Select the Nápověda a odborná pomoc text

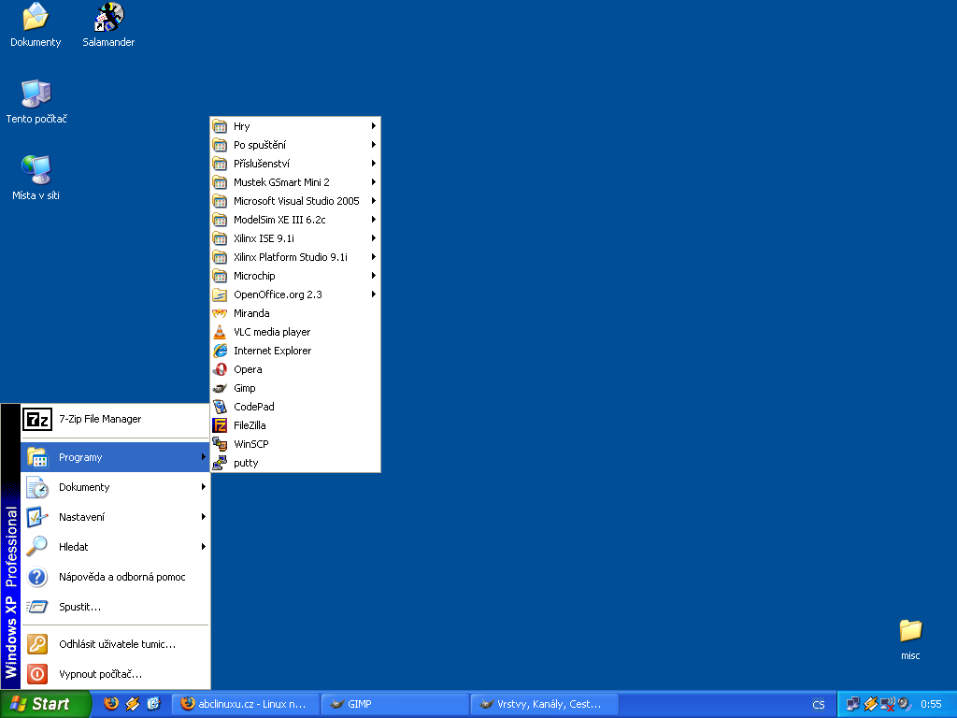[x=122, y=576]
